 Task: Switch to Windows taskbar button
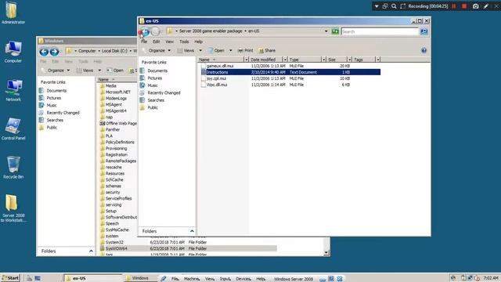140,278
